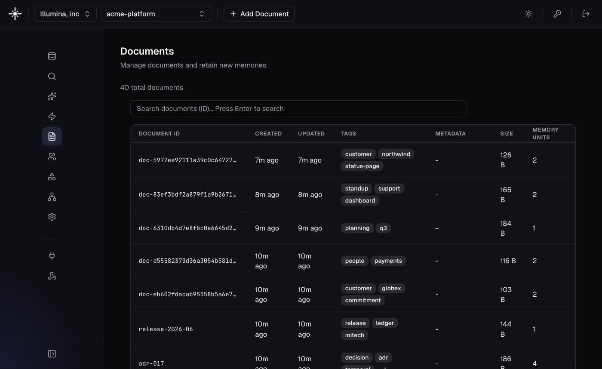Open the search icon in sidebar
Viewport: 602px width, 369px height.
click(52, 77)
